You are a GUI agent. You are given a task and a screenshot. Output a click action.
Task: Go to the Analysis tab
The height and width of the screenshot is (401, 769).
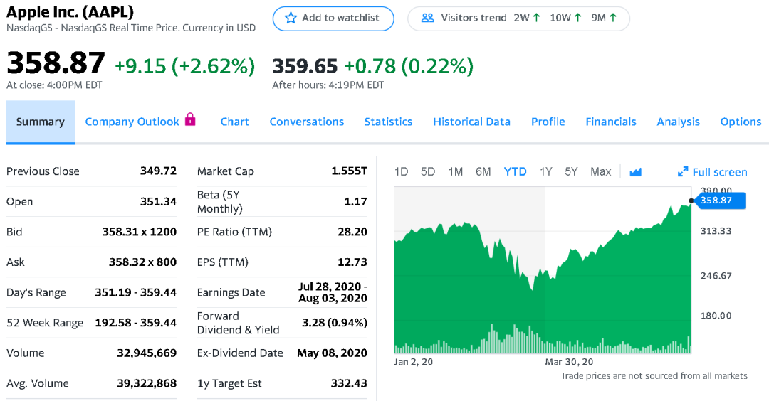tap(679, 122)
